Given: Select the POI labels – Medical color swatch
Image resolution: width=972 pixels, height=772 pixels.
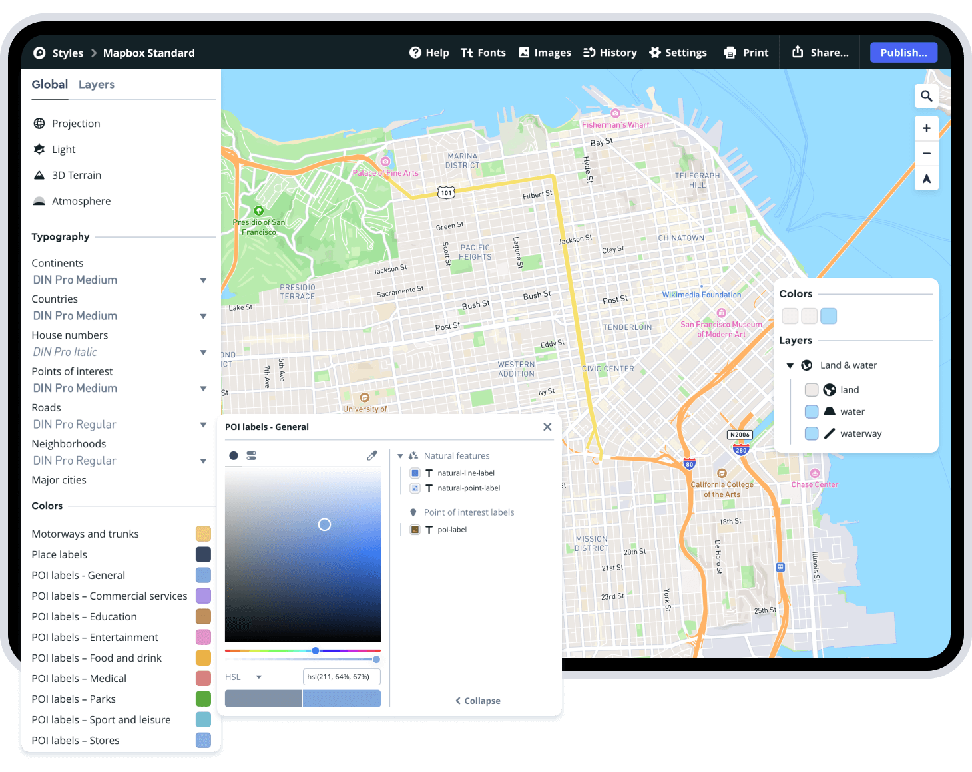Looking at the screenshot, I should (x=203, y=678).
